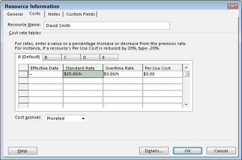Viewport: 242px width, 160px height.
Task: Select cost rate table E tab
Action: click(x=108, y=57)
